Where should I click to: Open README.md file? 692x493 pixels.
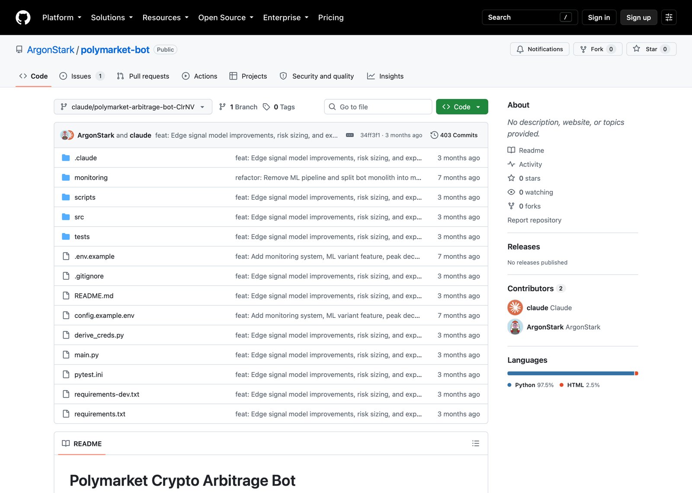click(x=94, y=296)
